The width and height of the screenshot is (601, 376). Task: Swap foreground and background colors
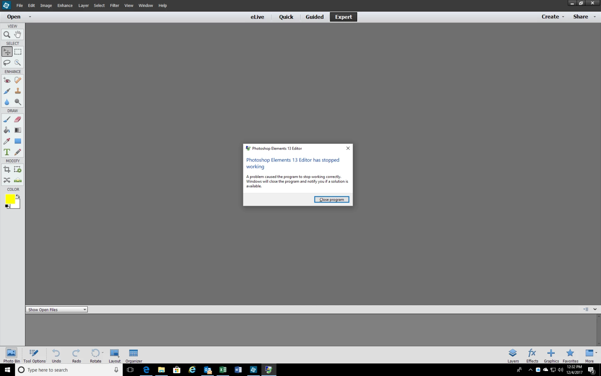point(18,196)
